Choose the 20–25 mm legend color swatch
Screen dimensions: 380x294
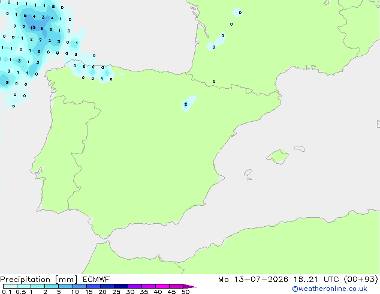(x=107, y=286)
